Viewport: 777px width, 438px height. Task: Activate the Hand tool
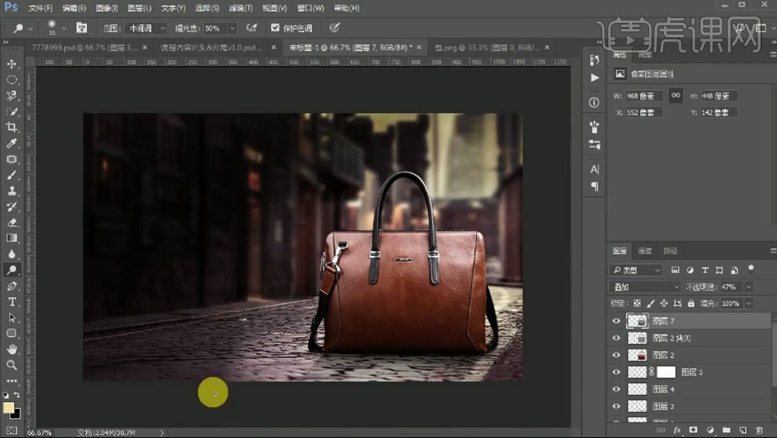tap(12, 349)
